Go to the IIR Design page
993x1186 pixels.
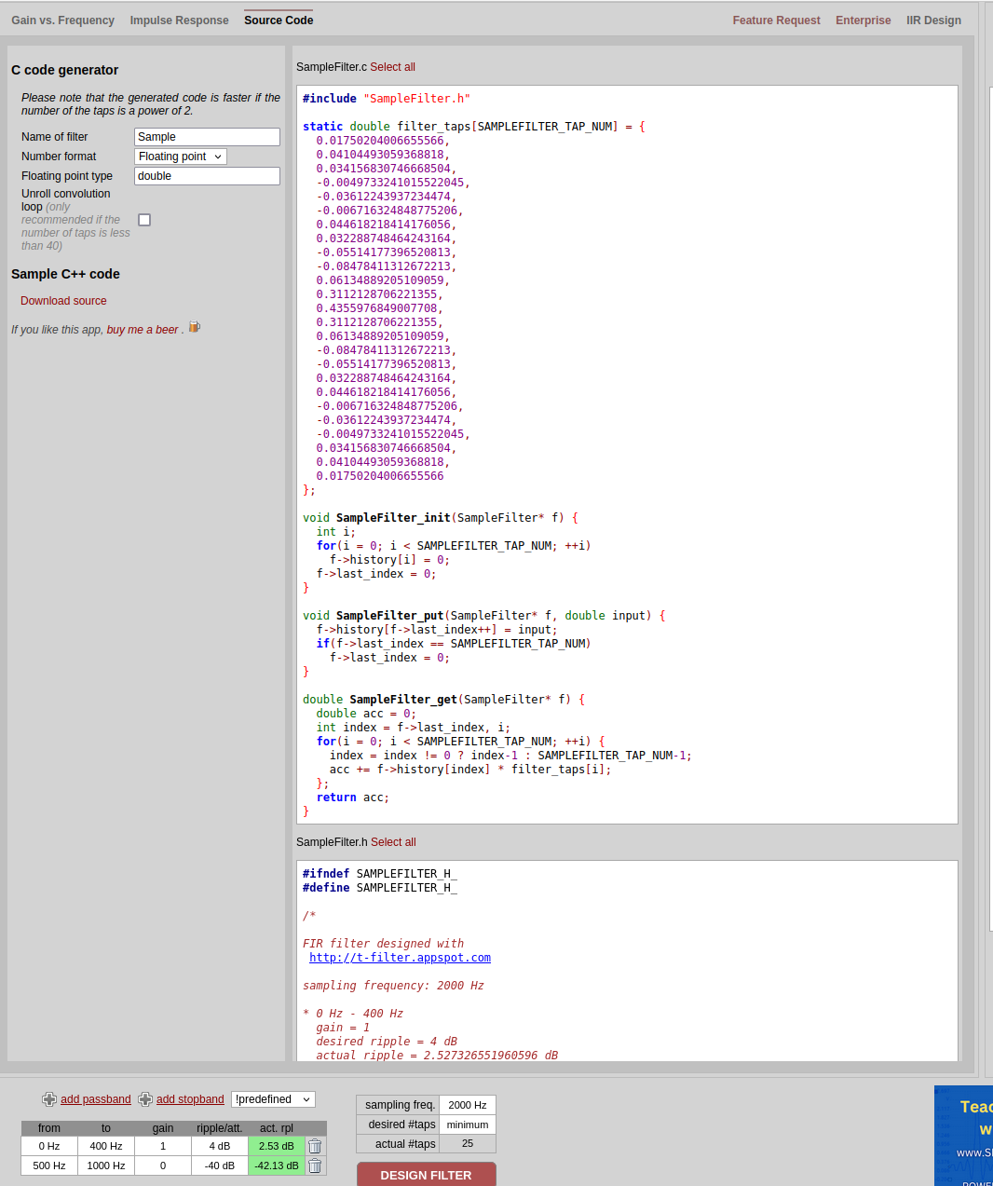(x=933, y=20)
